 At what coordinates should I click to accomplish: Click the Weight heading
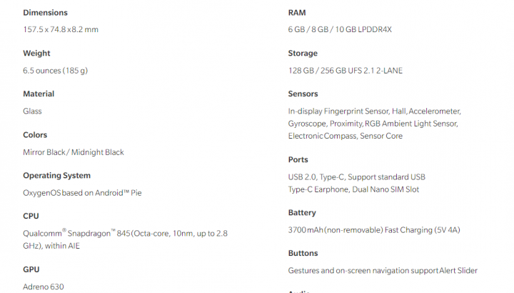coord(36,53)
